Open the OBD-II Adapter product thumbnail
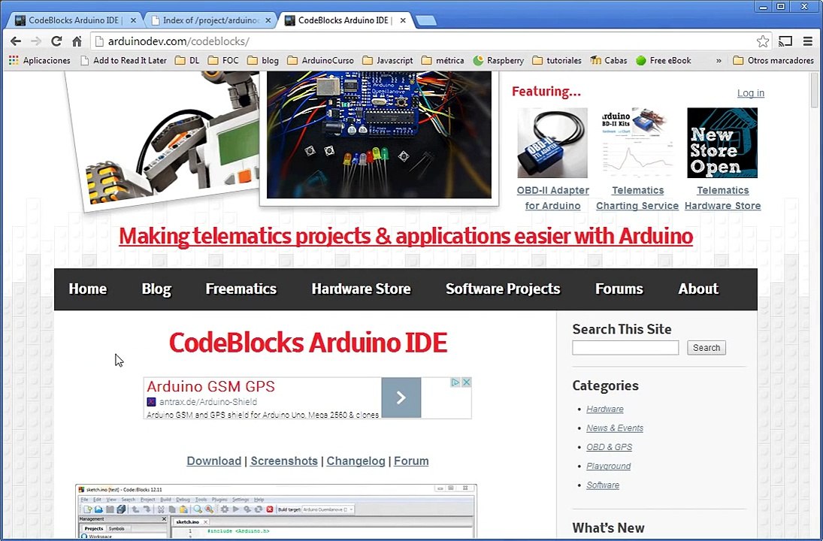Image resolution: width=823 pixels, height=541 pixels. (x=552, y=143)
